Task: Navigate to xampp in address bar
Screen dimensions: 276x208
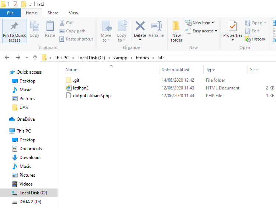Action: 120,58
